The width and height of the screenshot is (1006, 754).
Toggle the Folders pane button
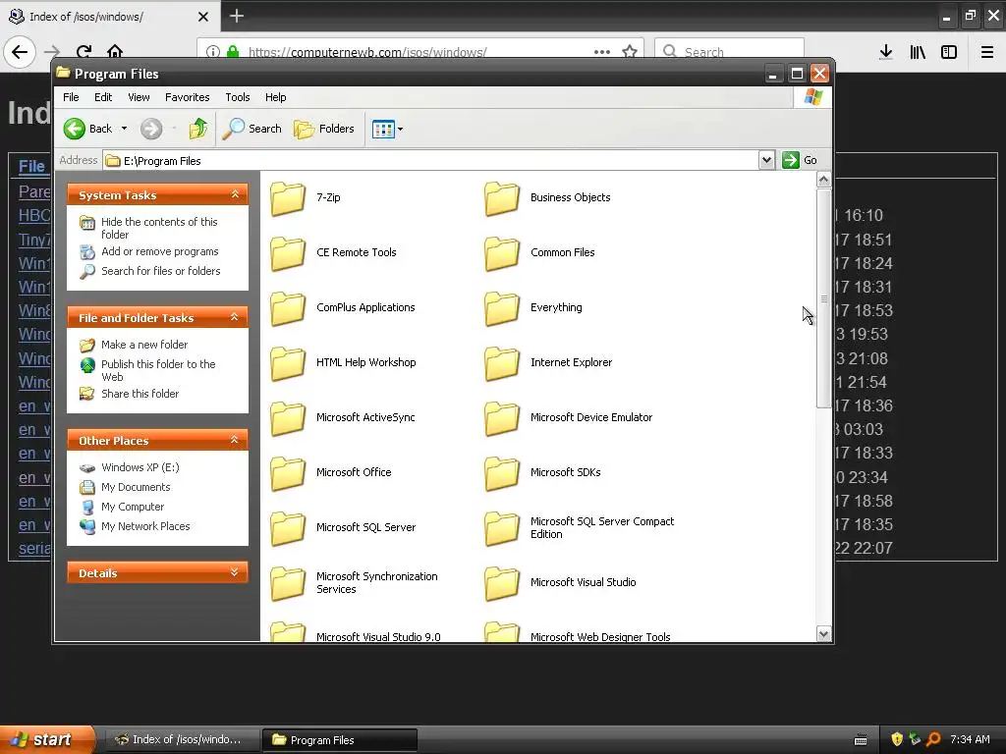coord(324,129)
